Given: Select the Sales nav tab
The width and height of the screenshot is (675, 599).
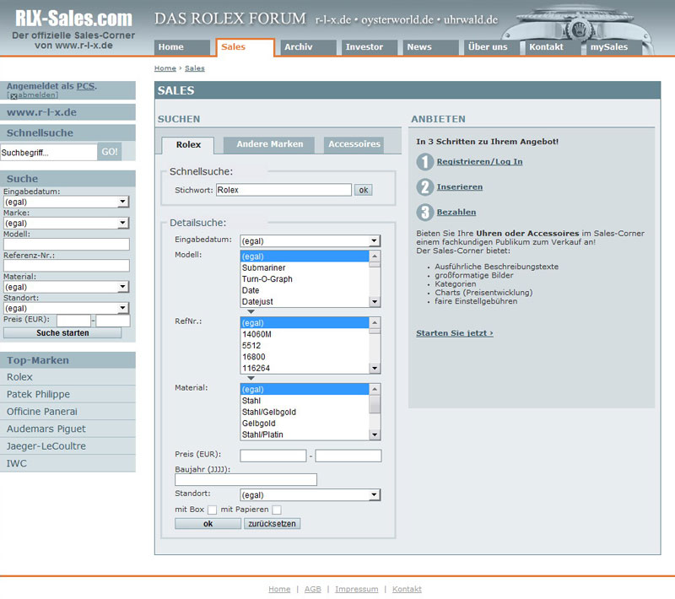Looking at the screenshot, I should pos(245,47).
